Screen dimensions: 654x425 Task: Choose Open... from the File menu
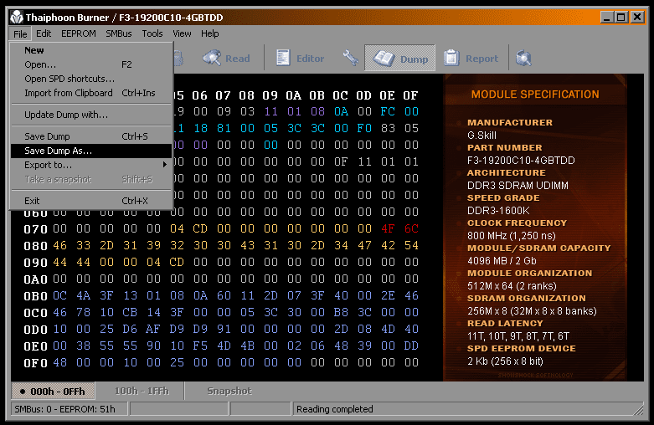(91, 64)
